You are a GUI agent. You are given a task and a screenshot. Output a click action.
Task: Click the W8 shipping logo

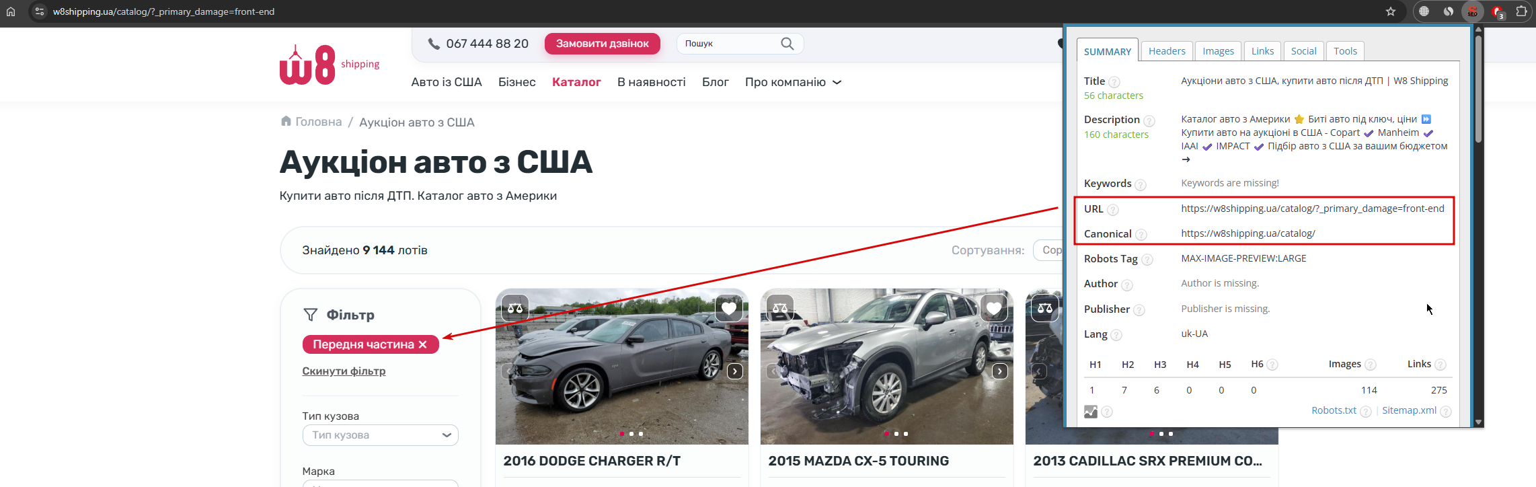click(x=330, y=65)
